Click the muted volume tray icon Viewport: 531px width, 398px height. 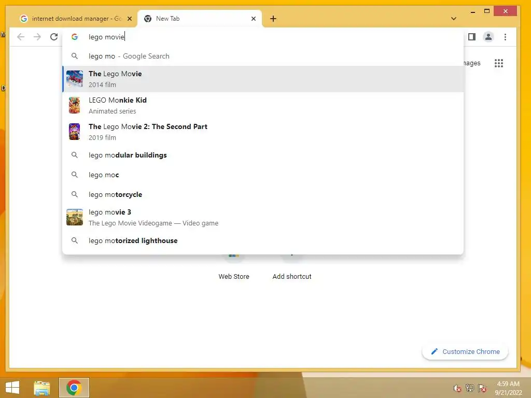(x=457, y=388)
